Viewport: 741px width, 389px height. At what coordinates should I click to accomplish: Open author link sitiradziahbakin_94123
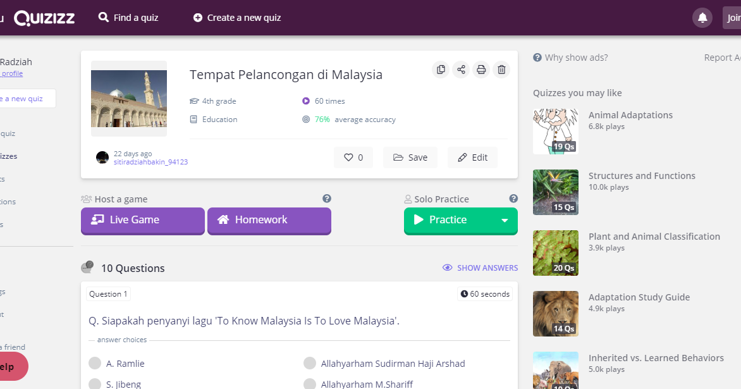coord(150,162)
